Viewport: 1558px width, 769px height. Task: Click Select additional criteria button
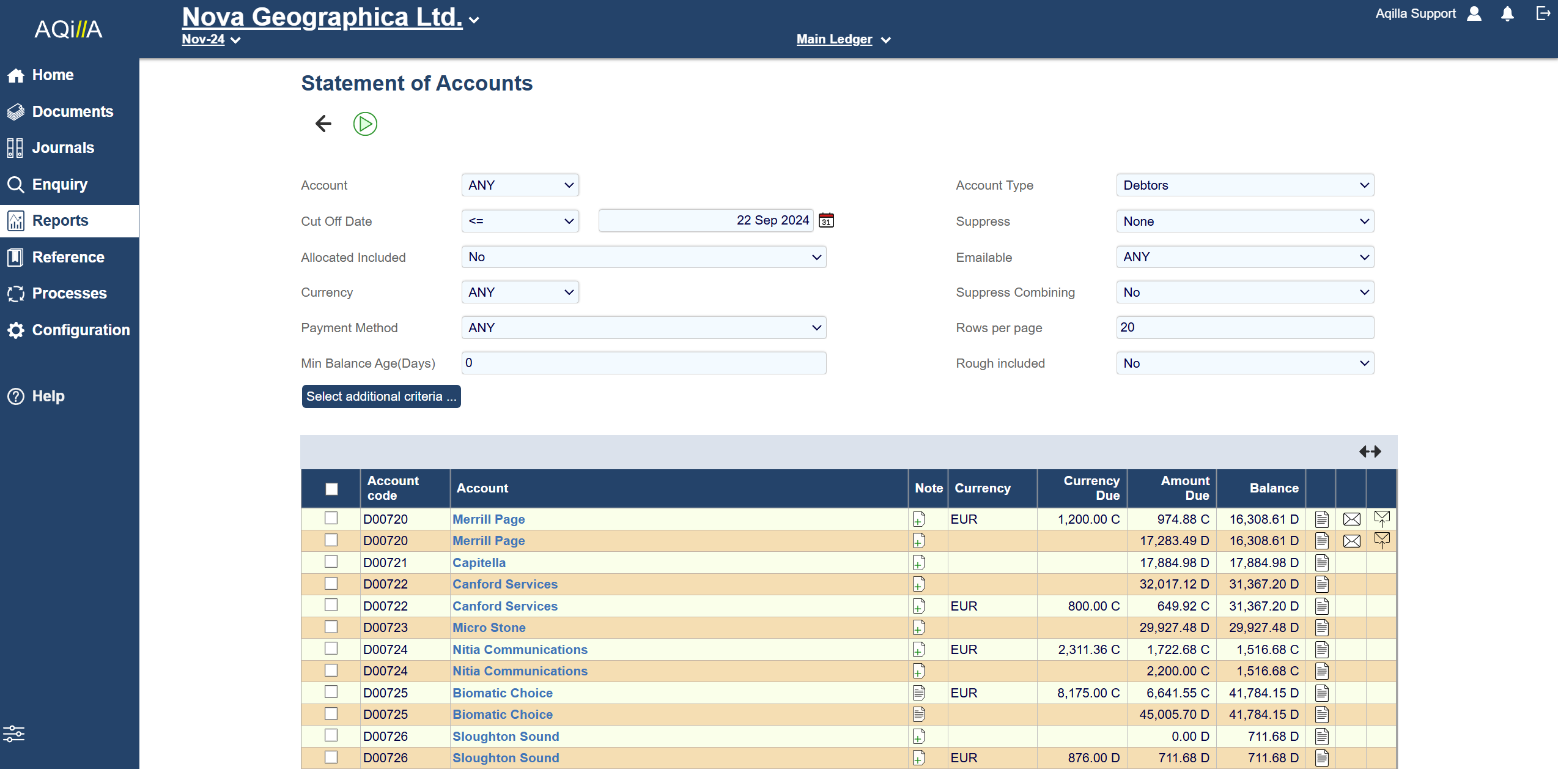380,396
